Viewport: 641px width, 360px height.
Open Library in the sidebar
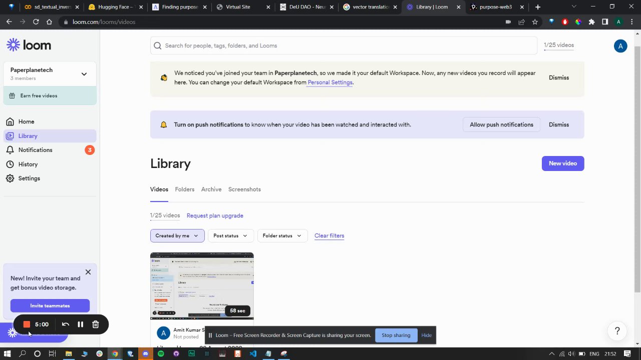pyautogui.click(x=50, y=136)
